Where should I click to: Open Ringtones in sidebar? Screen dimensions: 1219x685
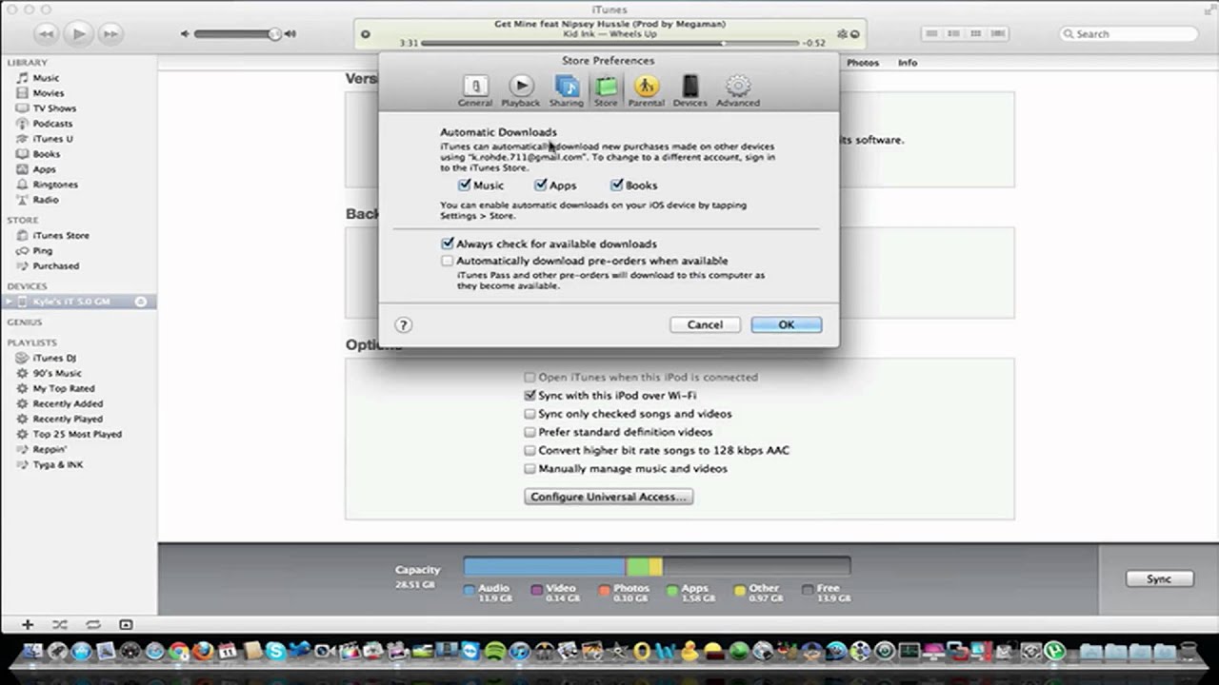coord(55,185)
